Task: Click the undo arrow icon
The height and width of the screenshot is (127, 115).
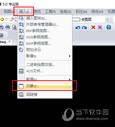Action: tap(78, 28)
